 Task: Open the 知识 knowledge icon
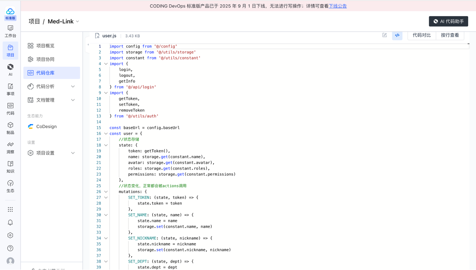point(10,167)
